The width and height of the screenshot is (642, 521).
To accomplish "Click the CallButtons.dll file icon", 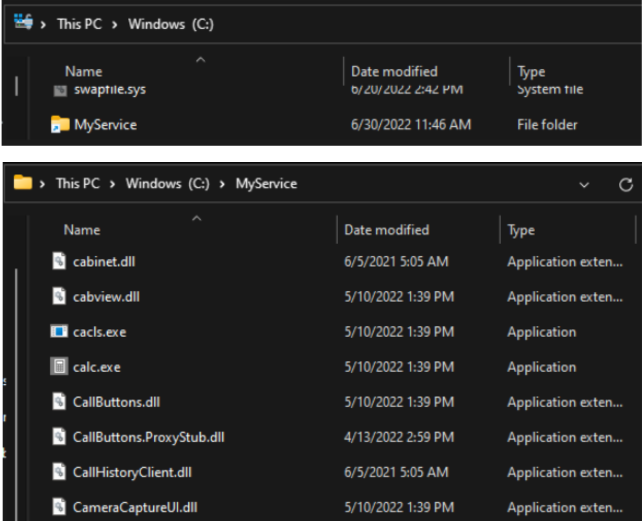I will [59, 402].
